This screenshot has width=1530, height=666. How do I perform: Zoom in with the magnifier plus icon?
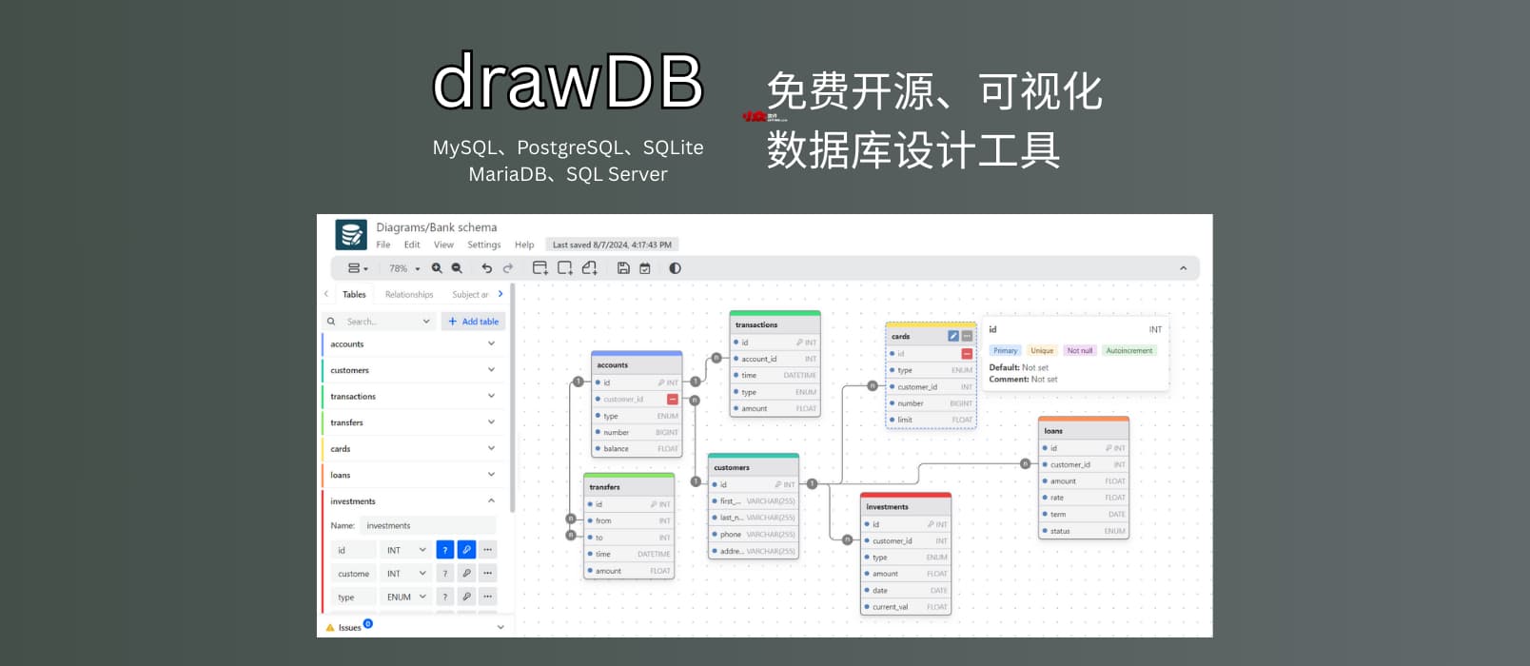(437, 268)
